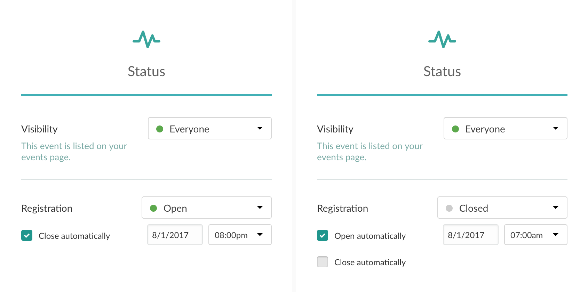The width and height of the screenshot is (588, 292).
Task: Expand the Registration Closed dropdown arrow
Action: 555,208
